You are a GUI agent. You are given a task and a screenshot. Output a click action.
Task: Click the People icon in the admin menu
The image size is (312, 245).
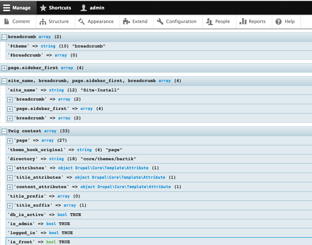pos(209,22)
